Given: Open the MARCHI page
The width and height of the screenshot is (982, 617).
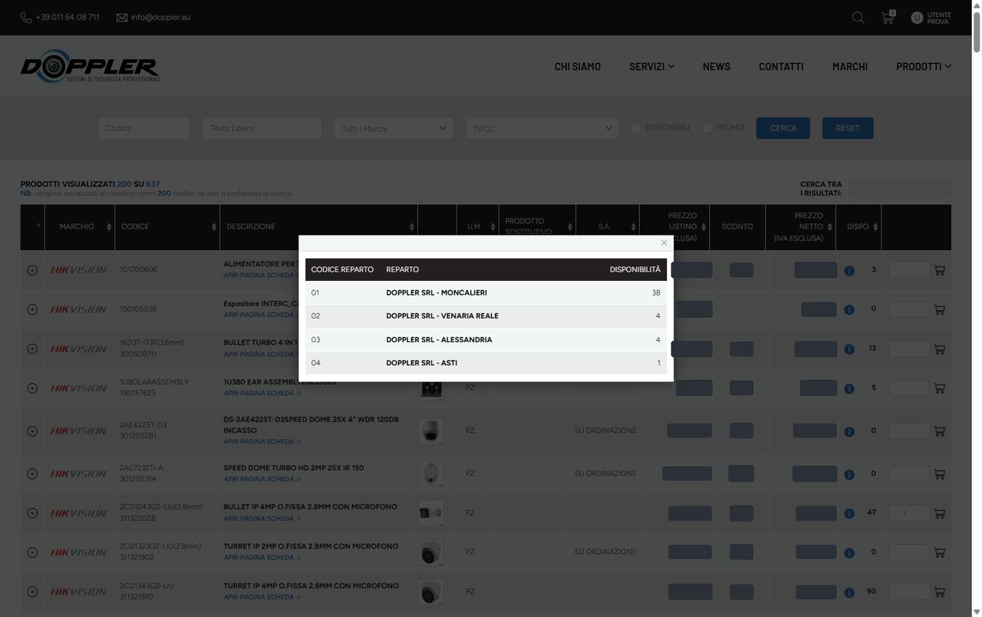Looking at the screenshot, I should (x=850, y=67).
